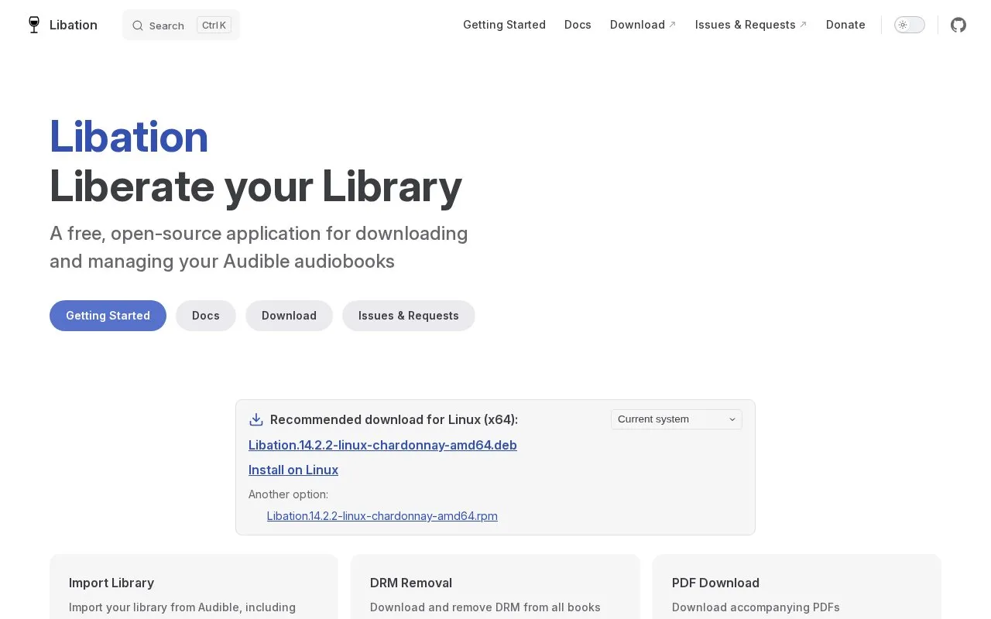This screenshot has height=619, width=991.
Task: Download Libation.14.2.2-linux-chardonnay-amd64.deb file
Action: pyautogui.click(x=382, y=445)
